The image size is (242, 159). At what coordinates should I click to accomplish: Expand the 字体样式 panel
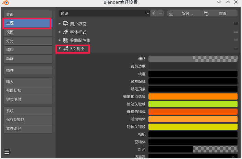[60, 32]
